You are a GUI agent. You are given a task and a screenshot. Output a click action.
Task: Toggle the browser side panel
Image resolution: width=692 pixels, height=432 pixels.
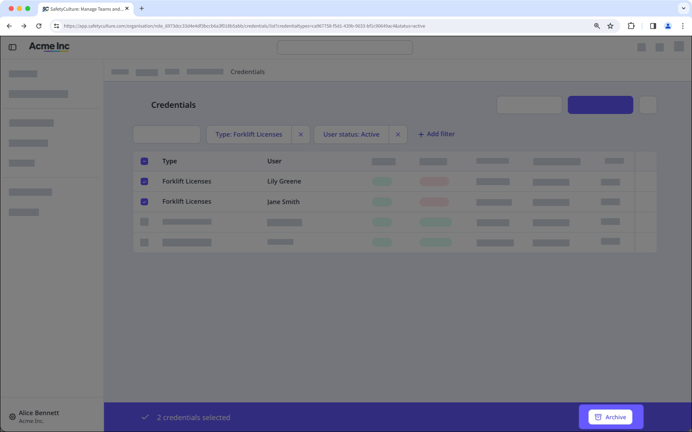[653, 26]
